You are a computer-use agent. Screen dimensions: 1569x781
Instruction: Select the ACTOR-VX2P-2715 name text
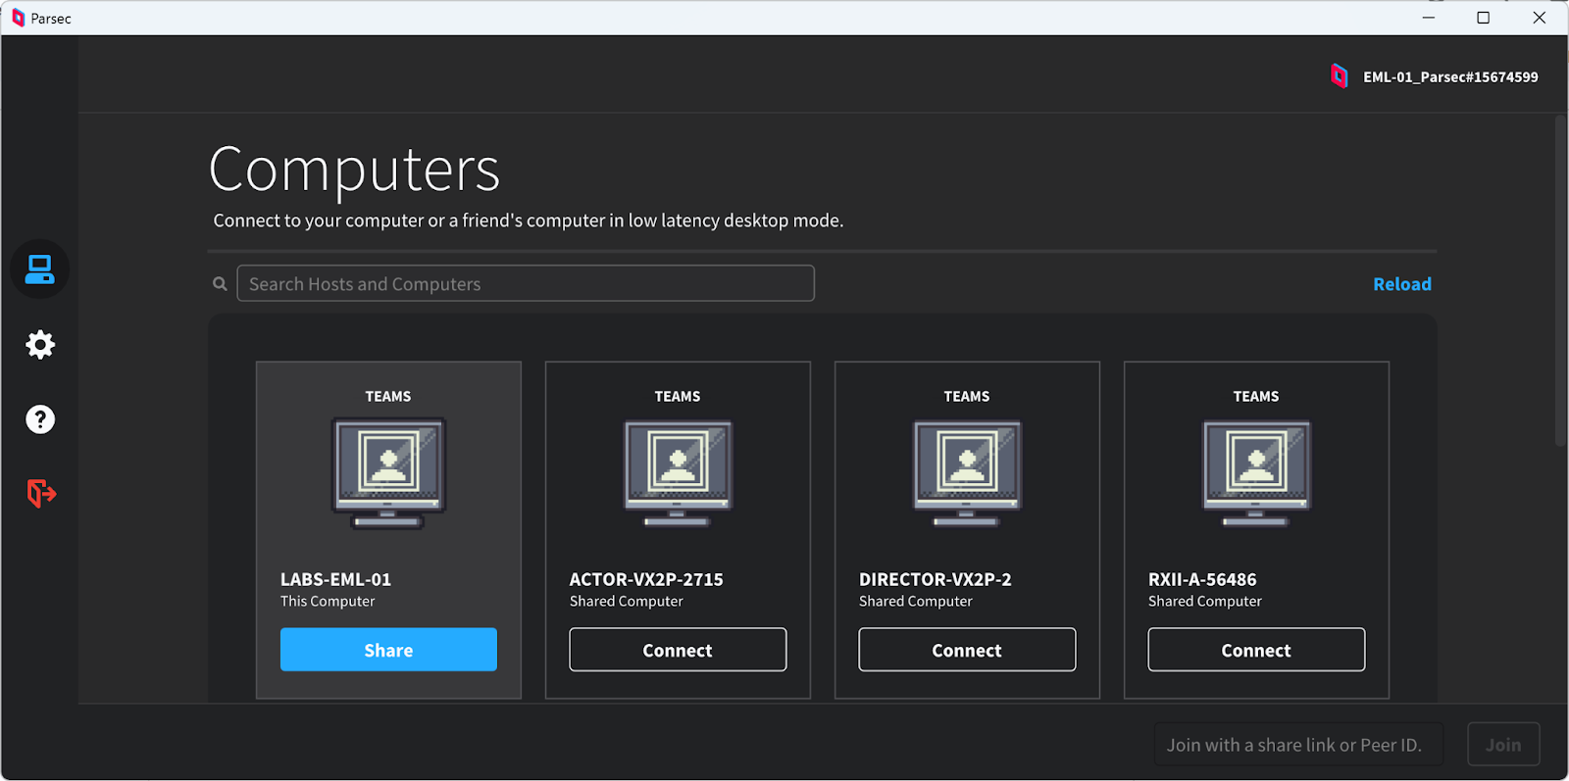(x=646, y=579)
